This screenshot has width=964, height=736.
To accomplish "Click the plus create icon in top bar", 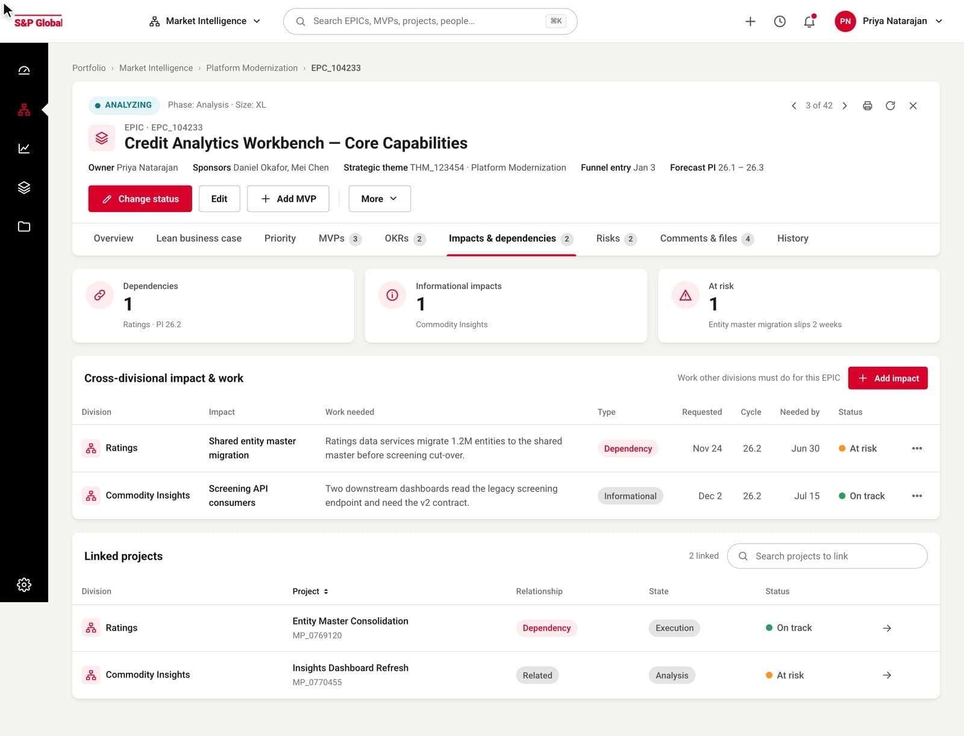I will tap(750, 21).
